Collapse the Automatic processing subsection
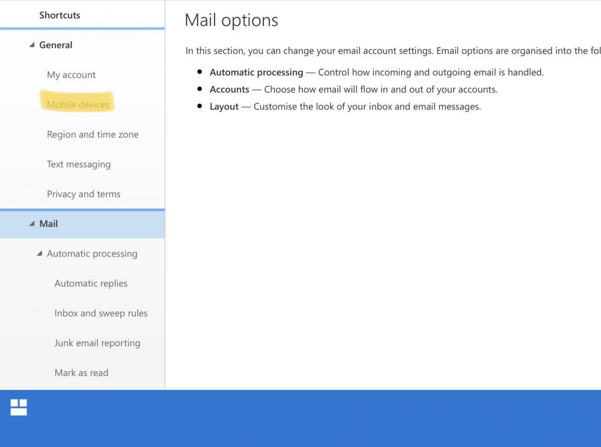This screenshot has width=601, height=447. pyautogui.click(x=40, y=254)
